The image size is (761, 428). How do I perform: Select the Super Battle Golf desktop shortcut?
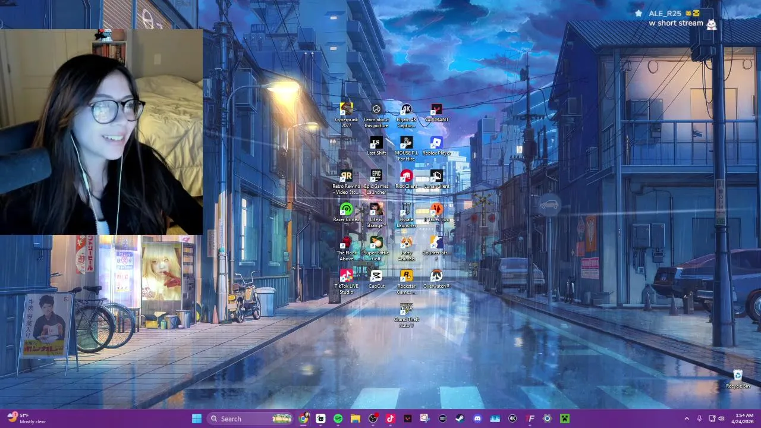(376, 248)
